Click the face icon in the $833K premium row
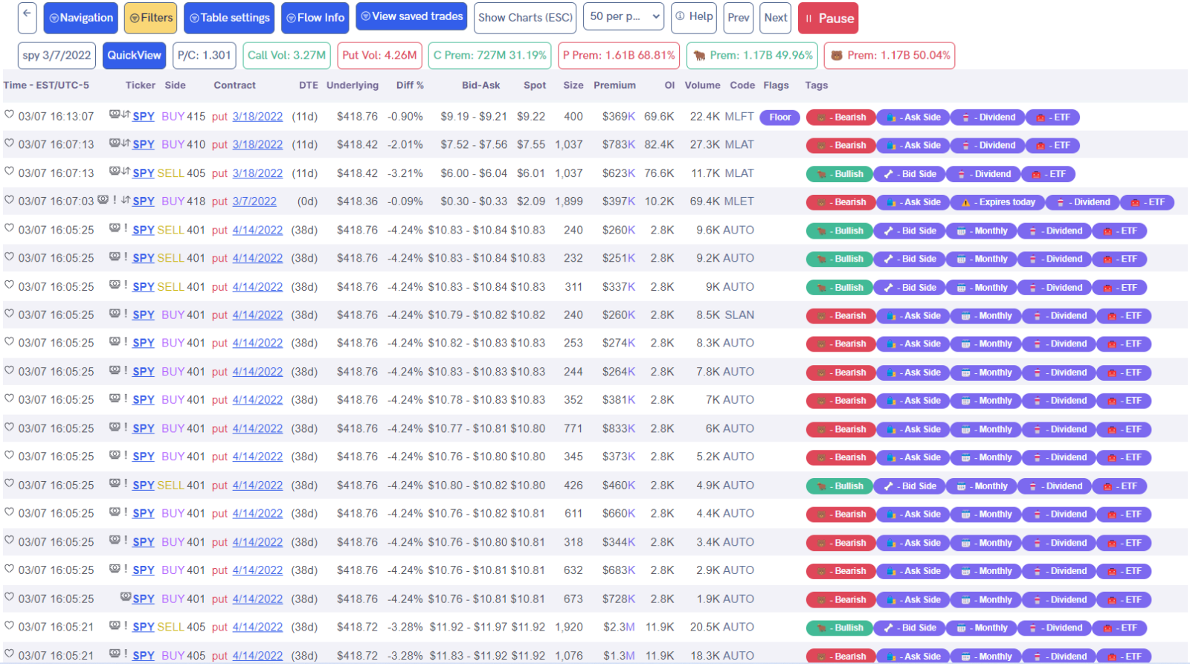This screenshot has height=664, width=1190. [x=115, y=427]
